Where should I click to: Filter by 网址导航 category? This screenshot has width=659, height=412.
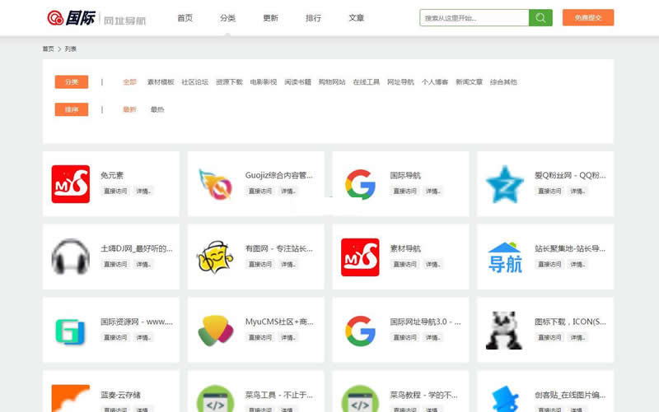tap(400, 81)
